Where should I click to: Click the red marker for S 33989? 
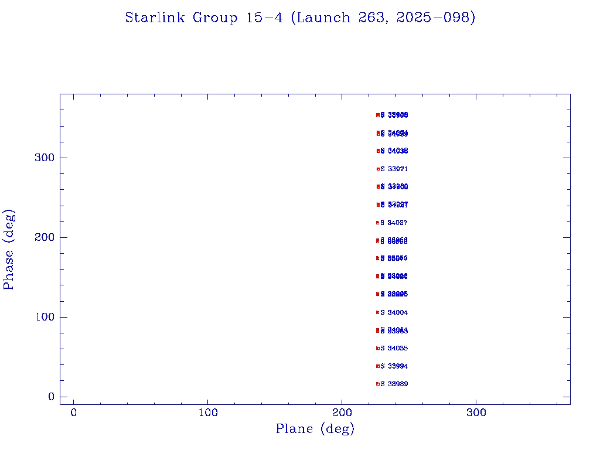point(378,384)
